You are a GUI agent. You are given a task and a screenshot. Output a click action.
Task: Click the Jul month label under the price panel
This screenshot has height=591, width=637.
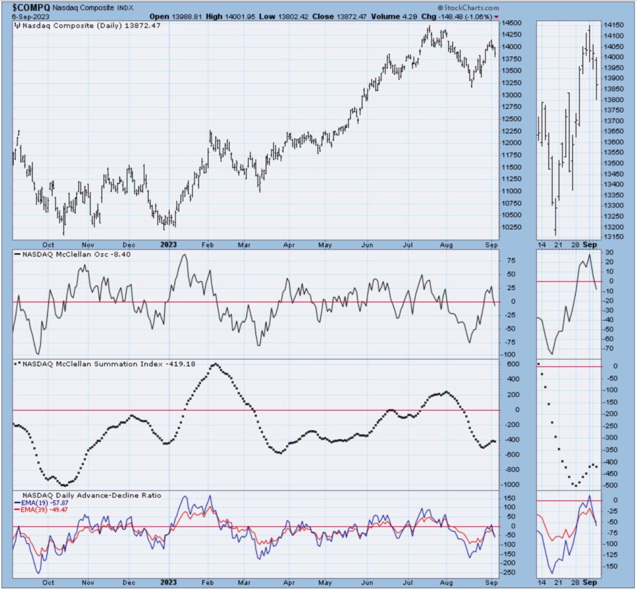point(408,245)
